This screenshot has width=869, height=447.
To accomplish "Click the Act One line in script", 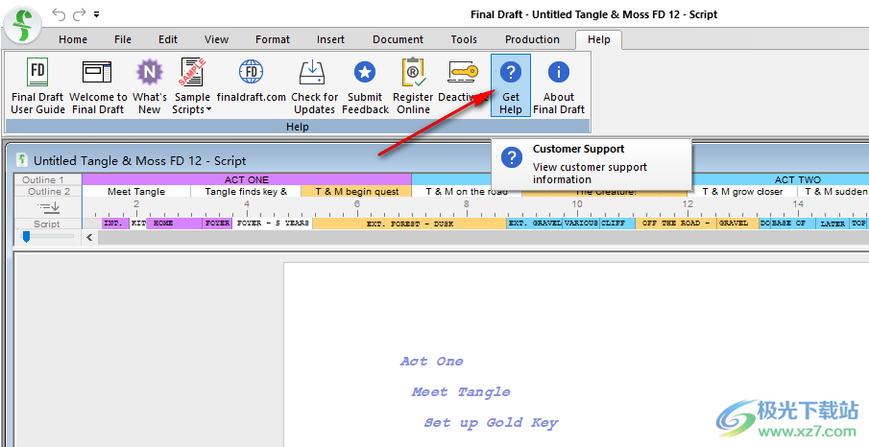I will tap(432, 361).
